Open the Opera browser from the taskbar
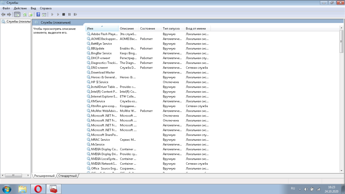This screenshot has width=345, height=194. (x=38, y=189)
